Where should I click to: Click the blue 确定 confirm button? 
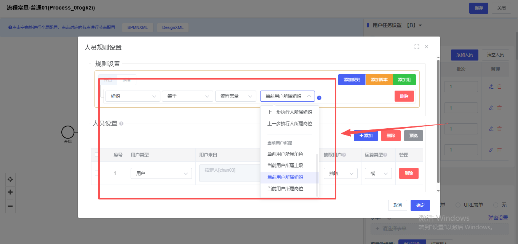point(420,205)
